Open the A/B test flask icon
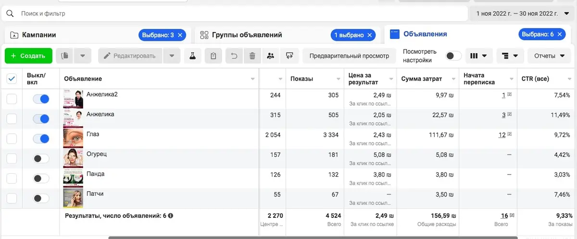This screenshot has width=577, height=239. point(193,56)
